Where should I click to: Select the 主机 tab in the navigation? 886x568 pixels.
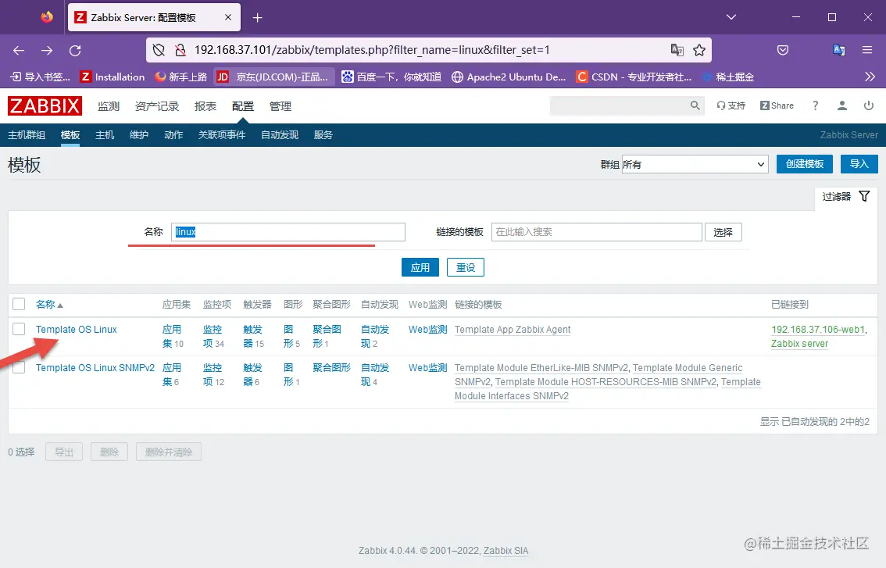[x=104, y=134]
